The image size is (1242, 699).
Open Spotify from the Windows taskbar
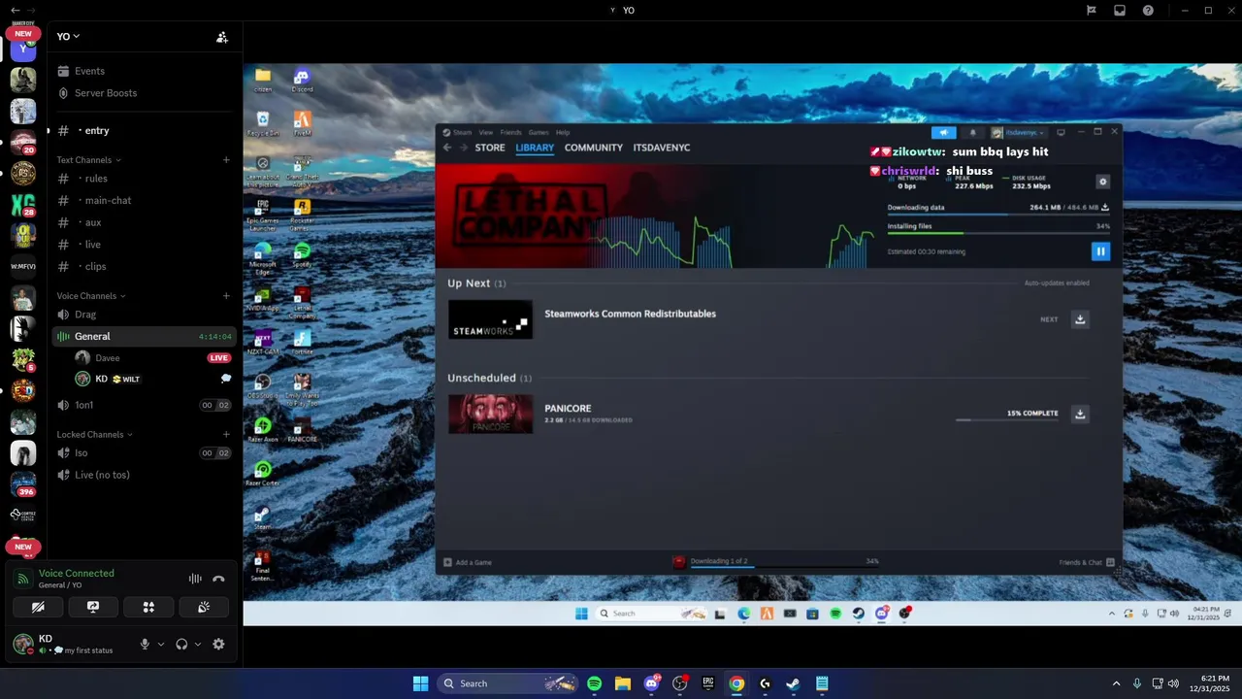(595, 683)
